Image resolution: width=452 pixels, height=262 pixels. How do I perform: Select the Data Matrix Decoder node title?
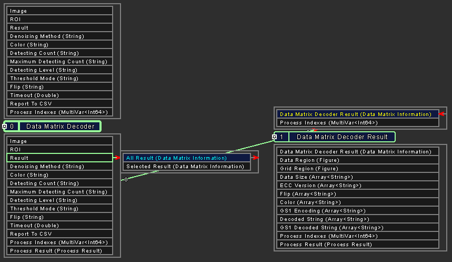[x=60, y=126]
